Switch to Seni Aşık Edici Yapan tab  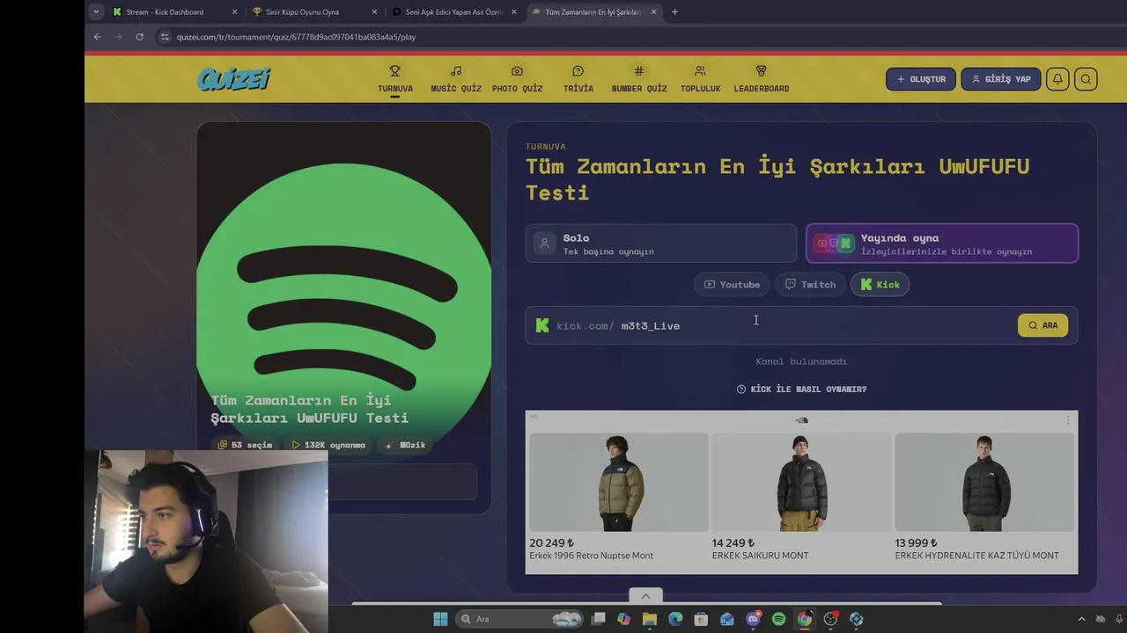(x=453, y=12)
